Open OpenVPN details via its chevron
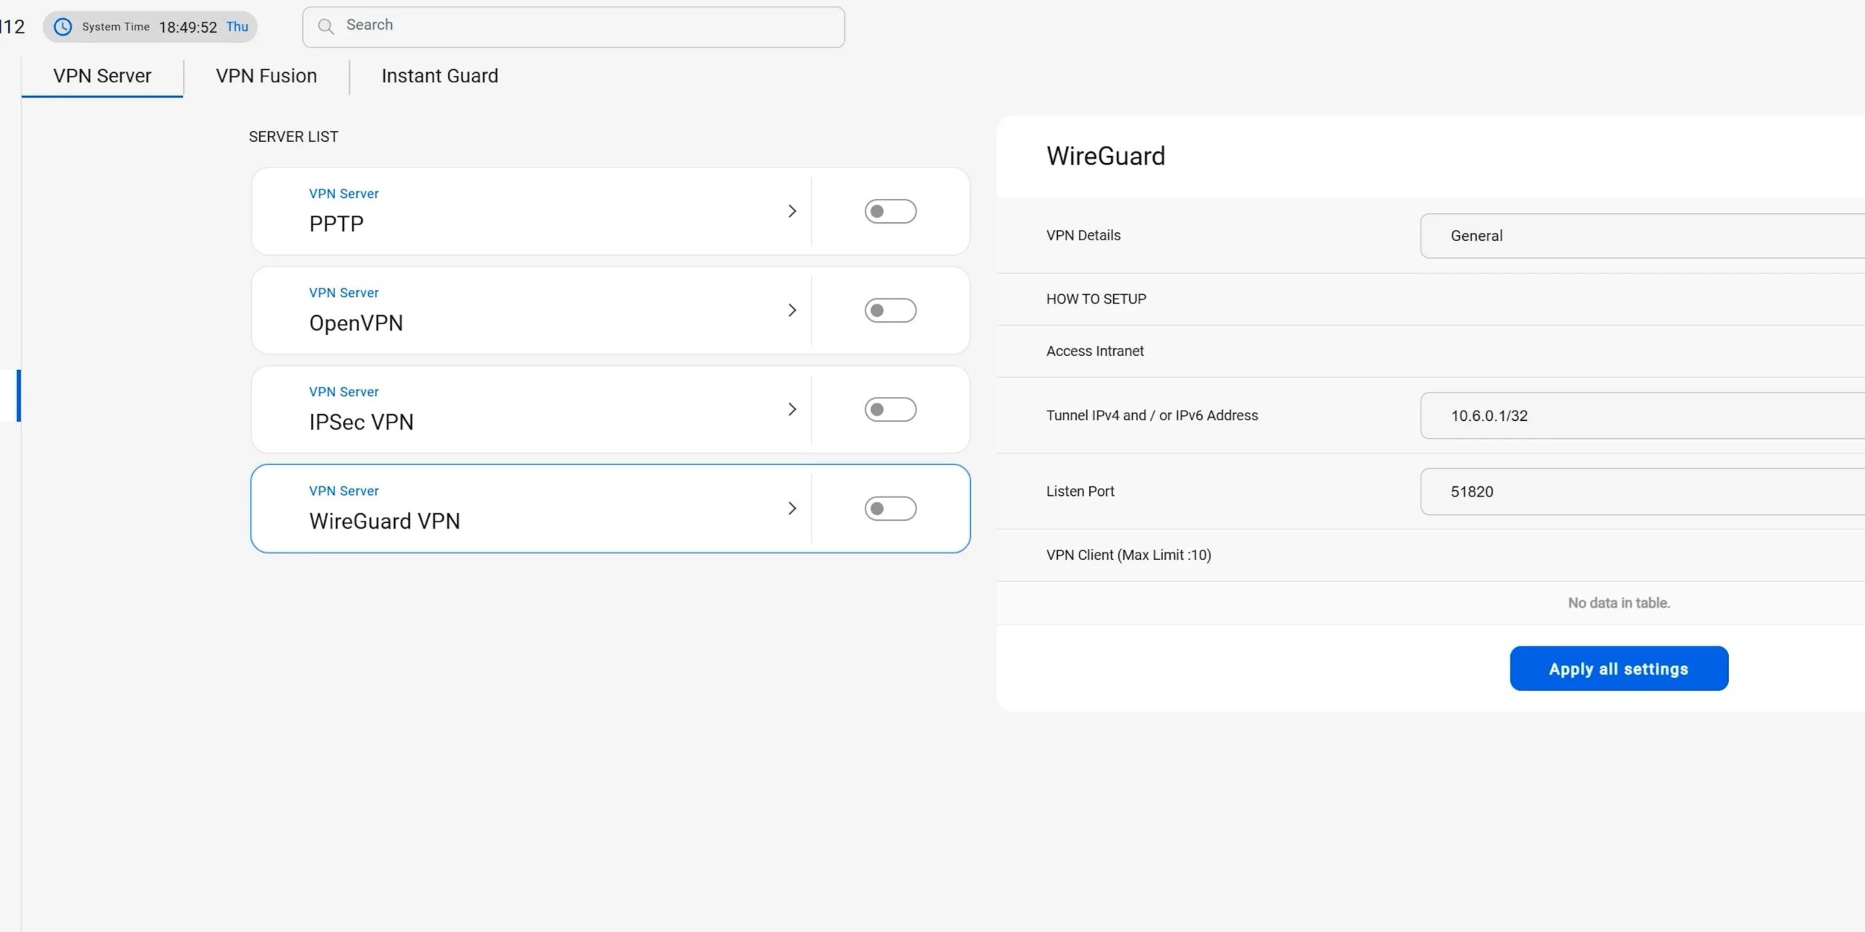This screenshot has width=1865, height=932. point(792,310)
